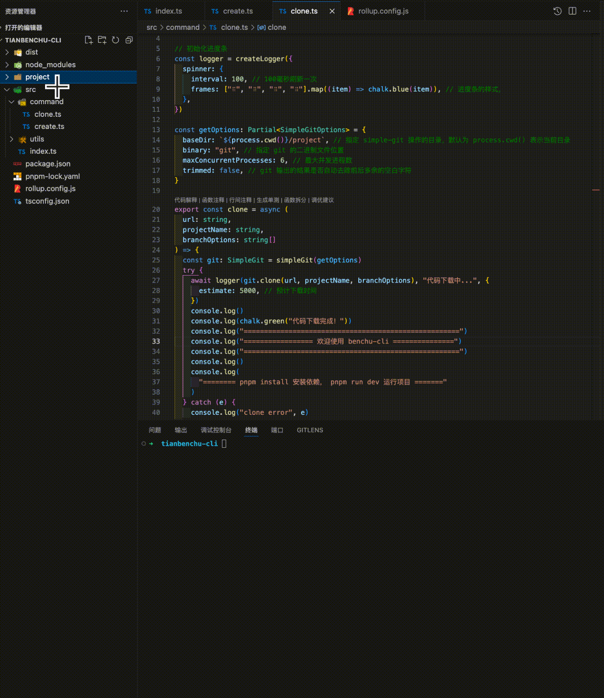Screen dimensions: 604x698
Task: Open package.json in the file tree
Action: coord(48,164)
